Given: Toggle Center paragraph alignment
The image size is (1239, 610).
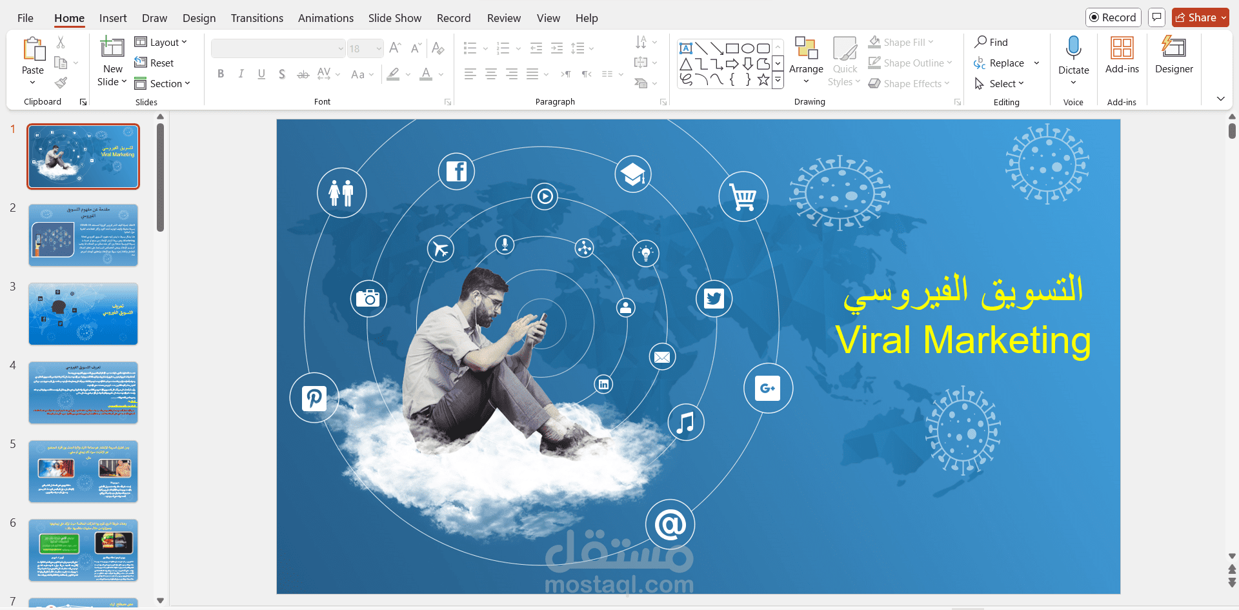Looking at the screenshot, I should (x=491, y=74).
